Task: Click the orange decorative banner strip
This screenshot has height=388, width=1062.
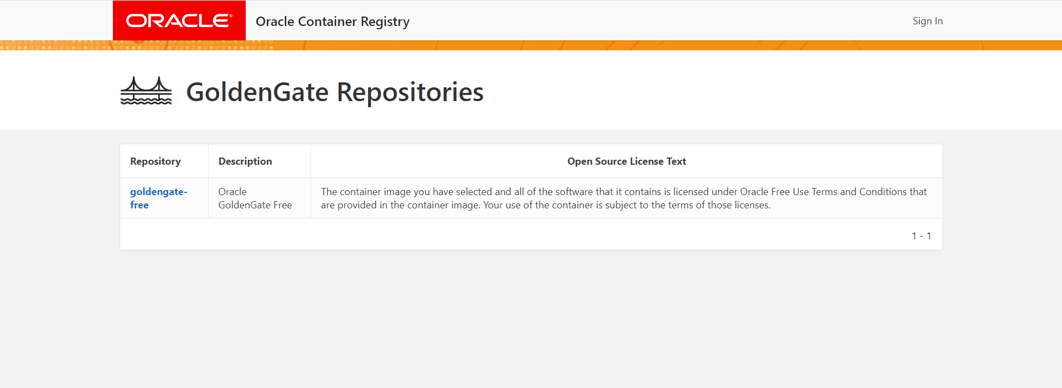Action: point(664,45)
